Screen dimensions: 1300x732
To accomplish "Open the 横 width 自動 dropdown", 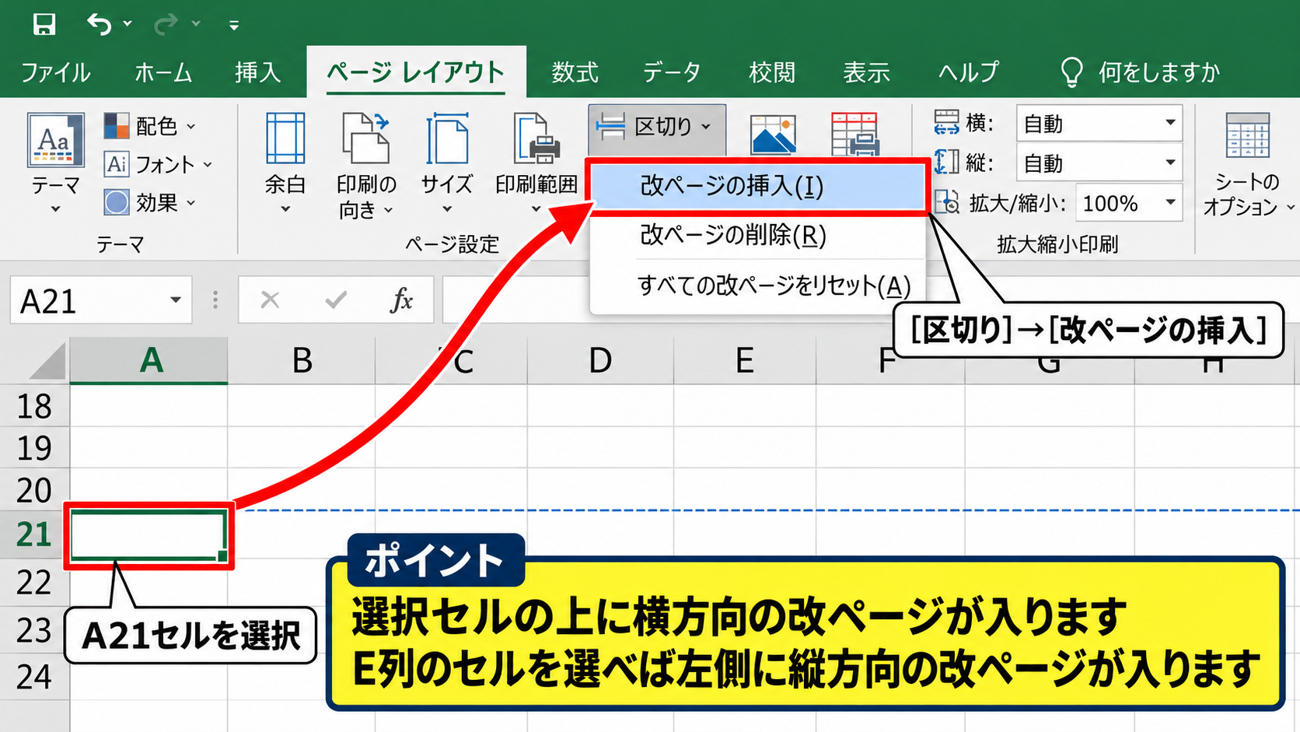I will pyautogui.click(x=1099, y=123).
